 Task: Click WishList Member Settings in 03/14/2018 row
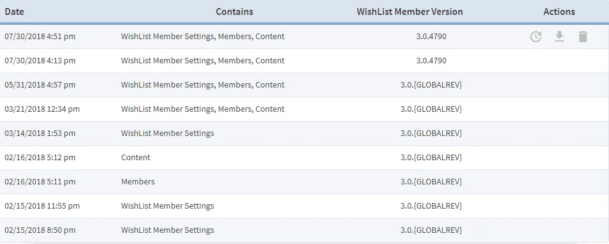(x=167, y=133)
